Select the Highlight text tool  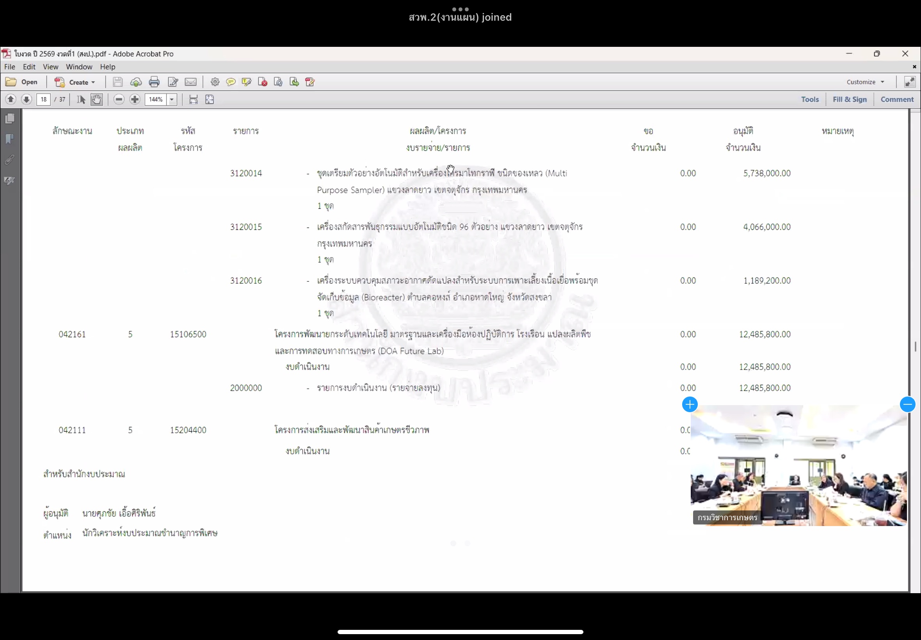[246, 82]
